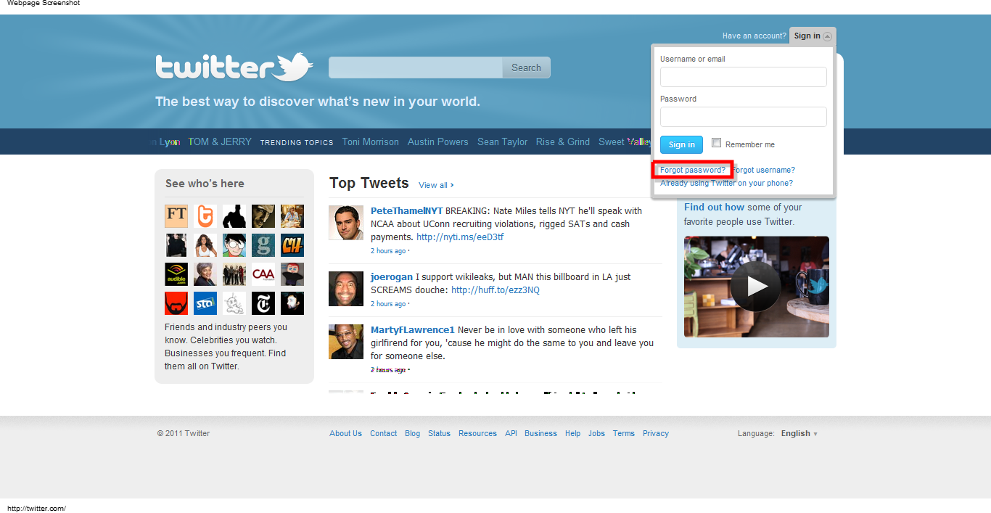Open the blue STA logo avatar
991x513 pixels.
click(205, 303)
